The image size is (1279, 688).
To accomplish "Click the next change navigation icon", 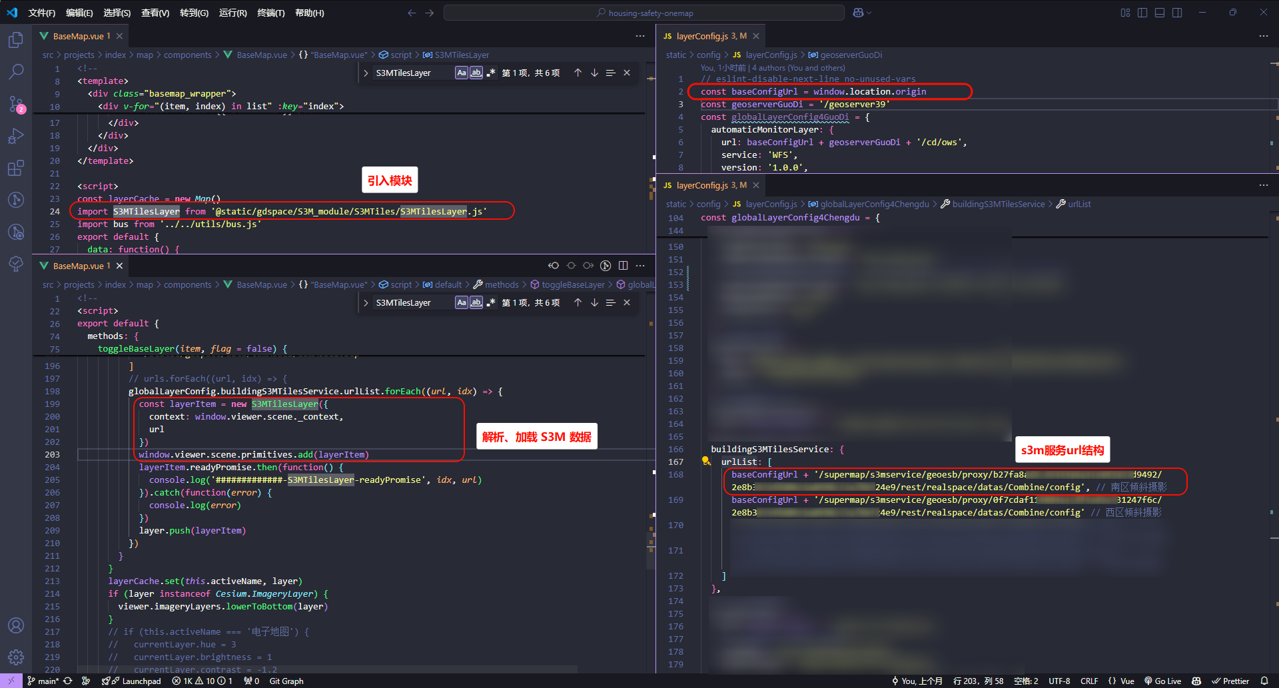I will click(x=588, y=266).
